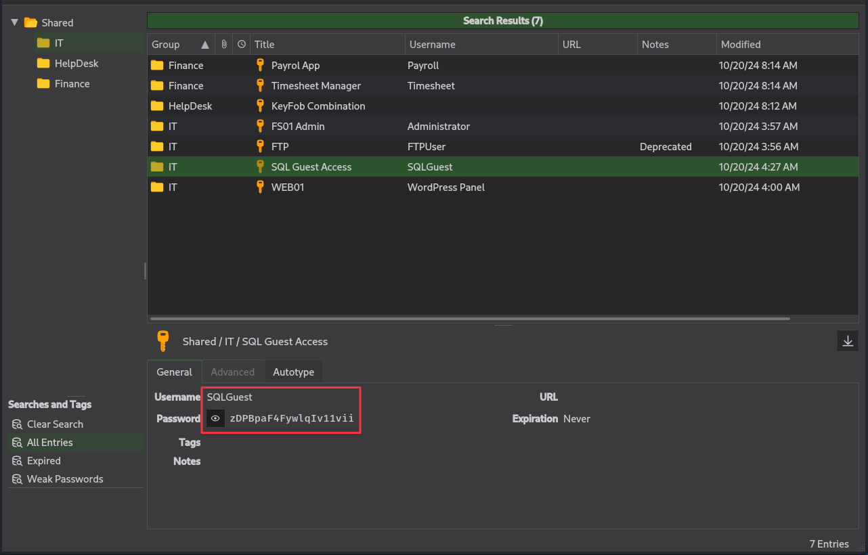Collapse the Shared group tree
Screen dimensions: 868x555
[15, 22]
